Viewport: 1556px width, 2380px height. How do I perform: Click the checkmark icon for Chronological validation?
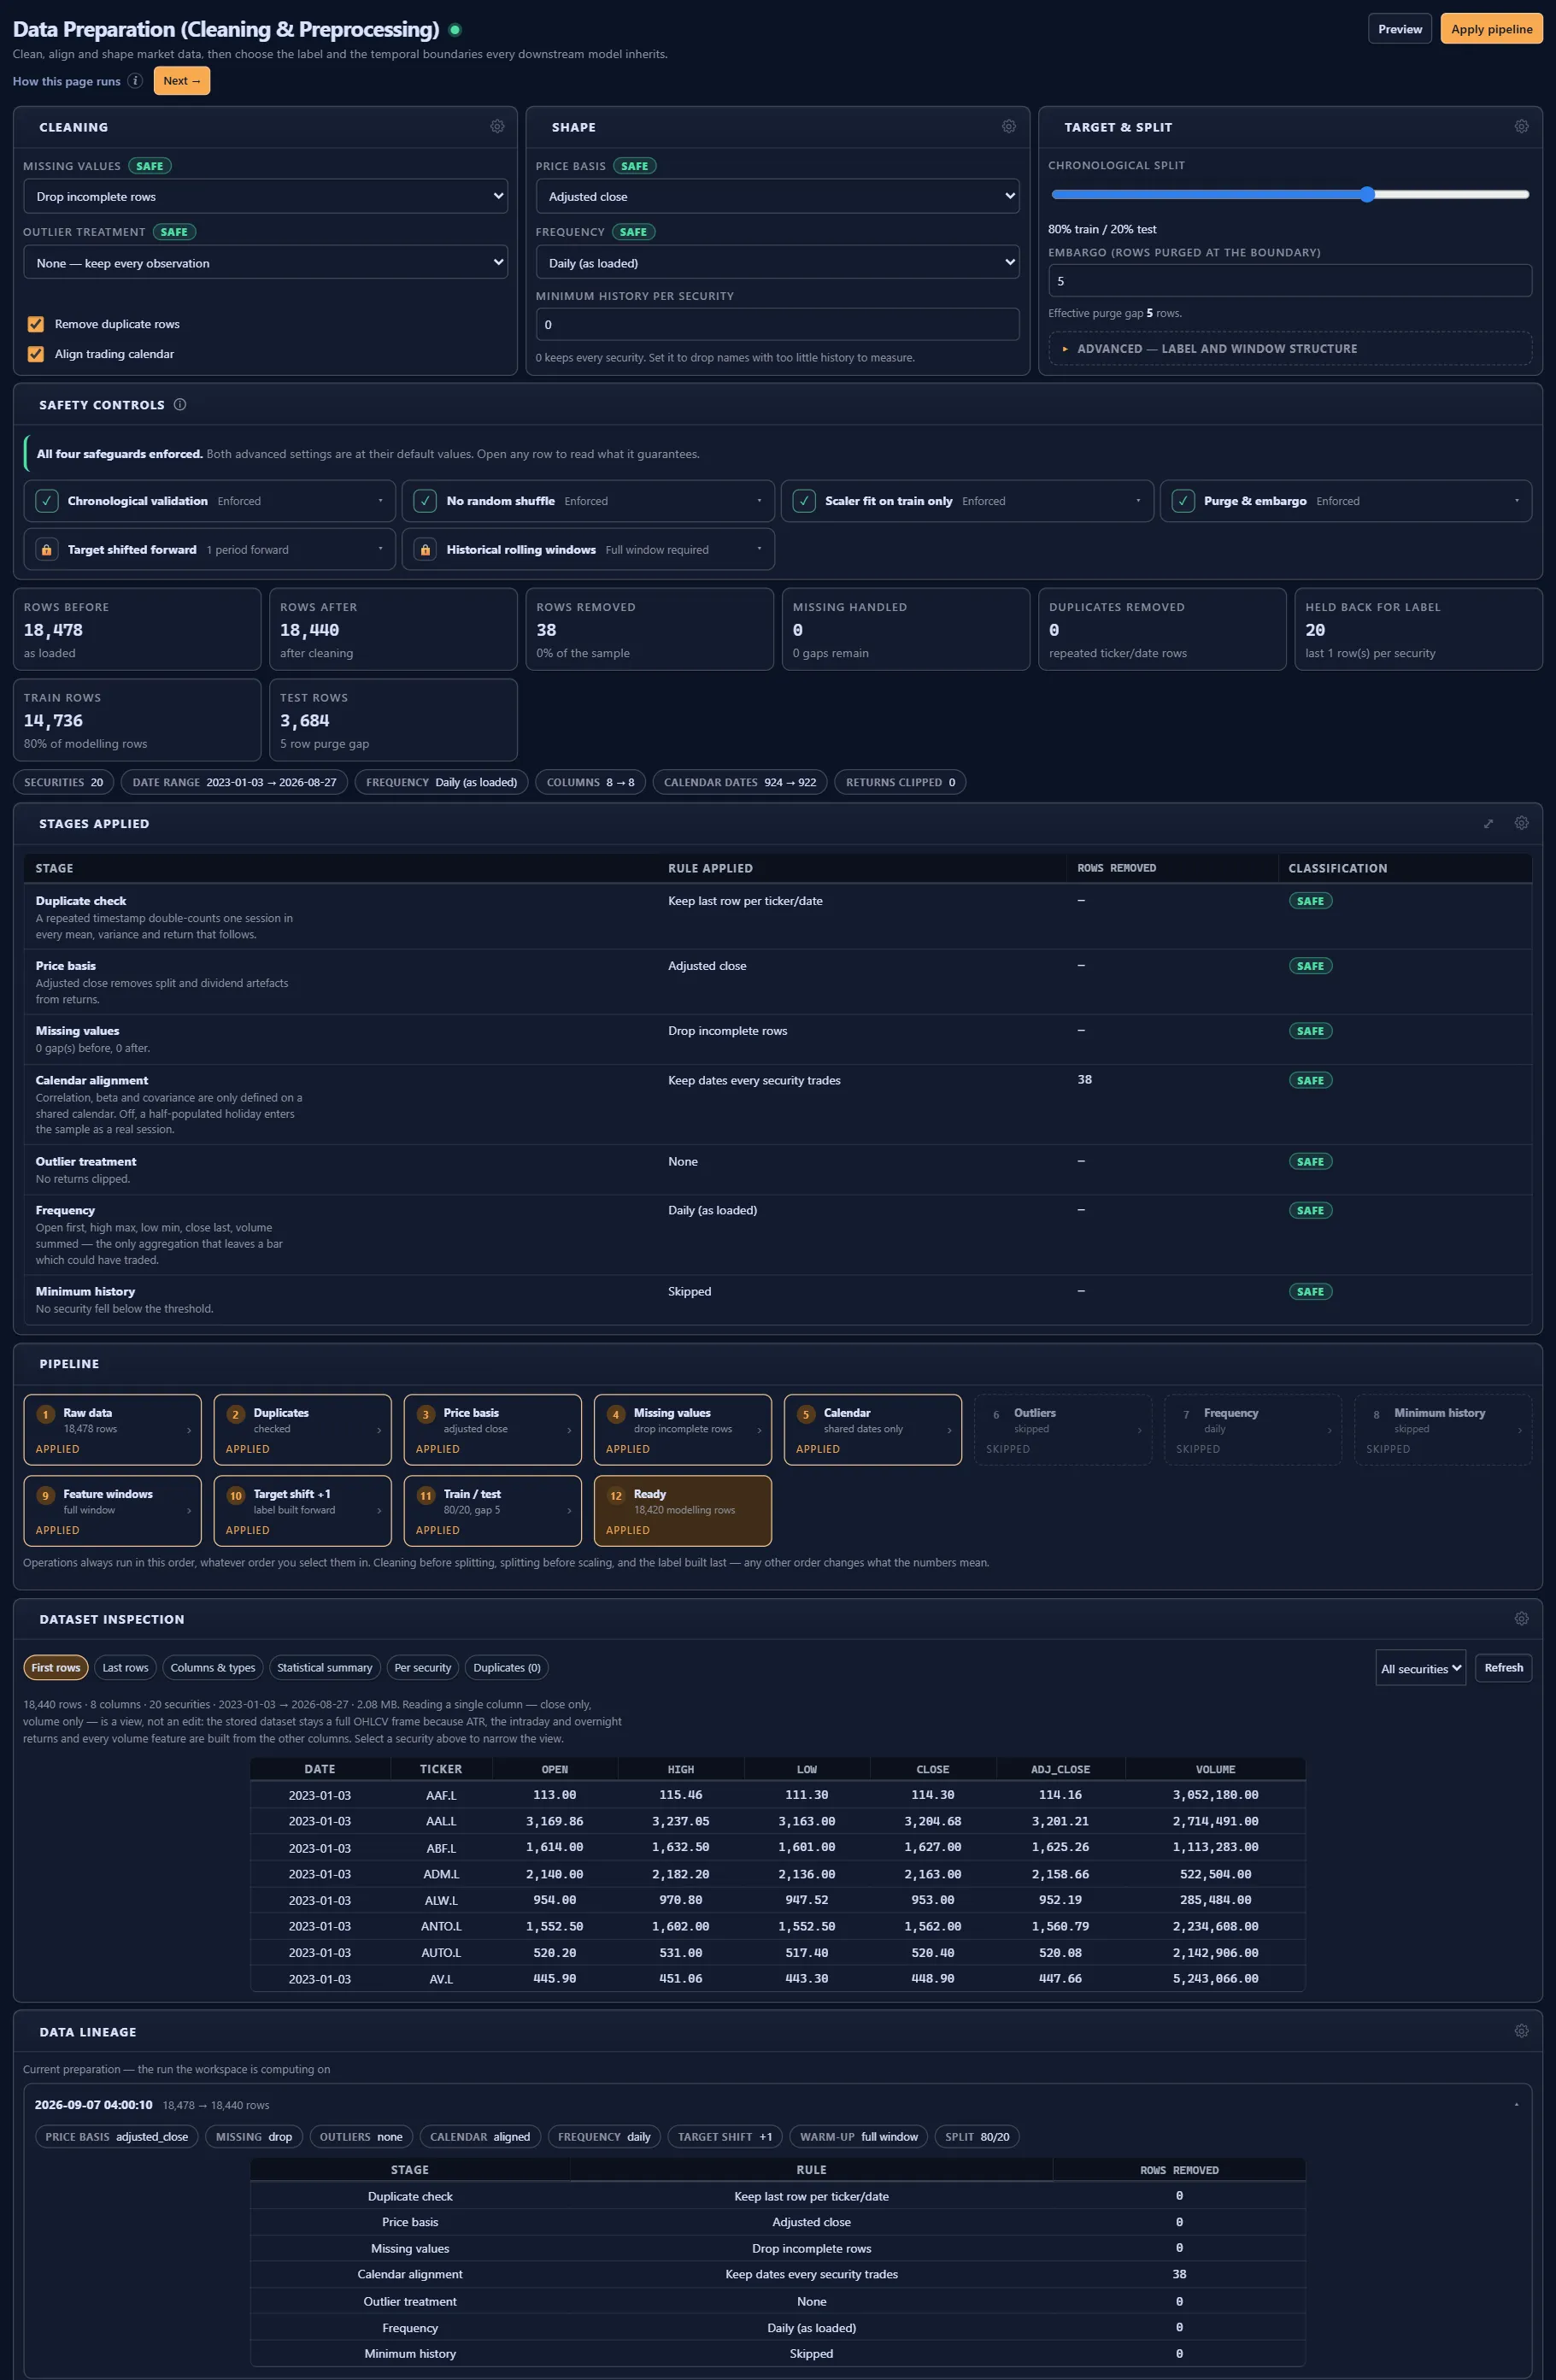(x=46, y=501)
